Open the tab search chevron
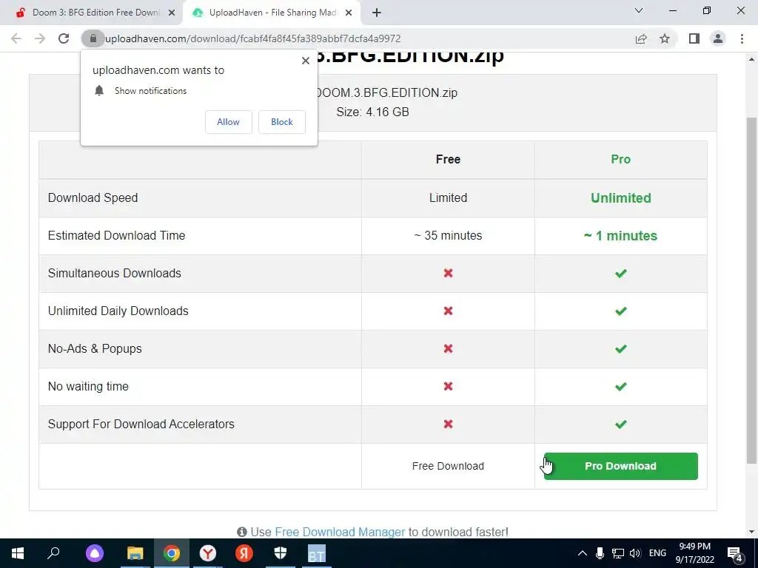The width and height of the screenshot is (758, 568). click(639, 10)
